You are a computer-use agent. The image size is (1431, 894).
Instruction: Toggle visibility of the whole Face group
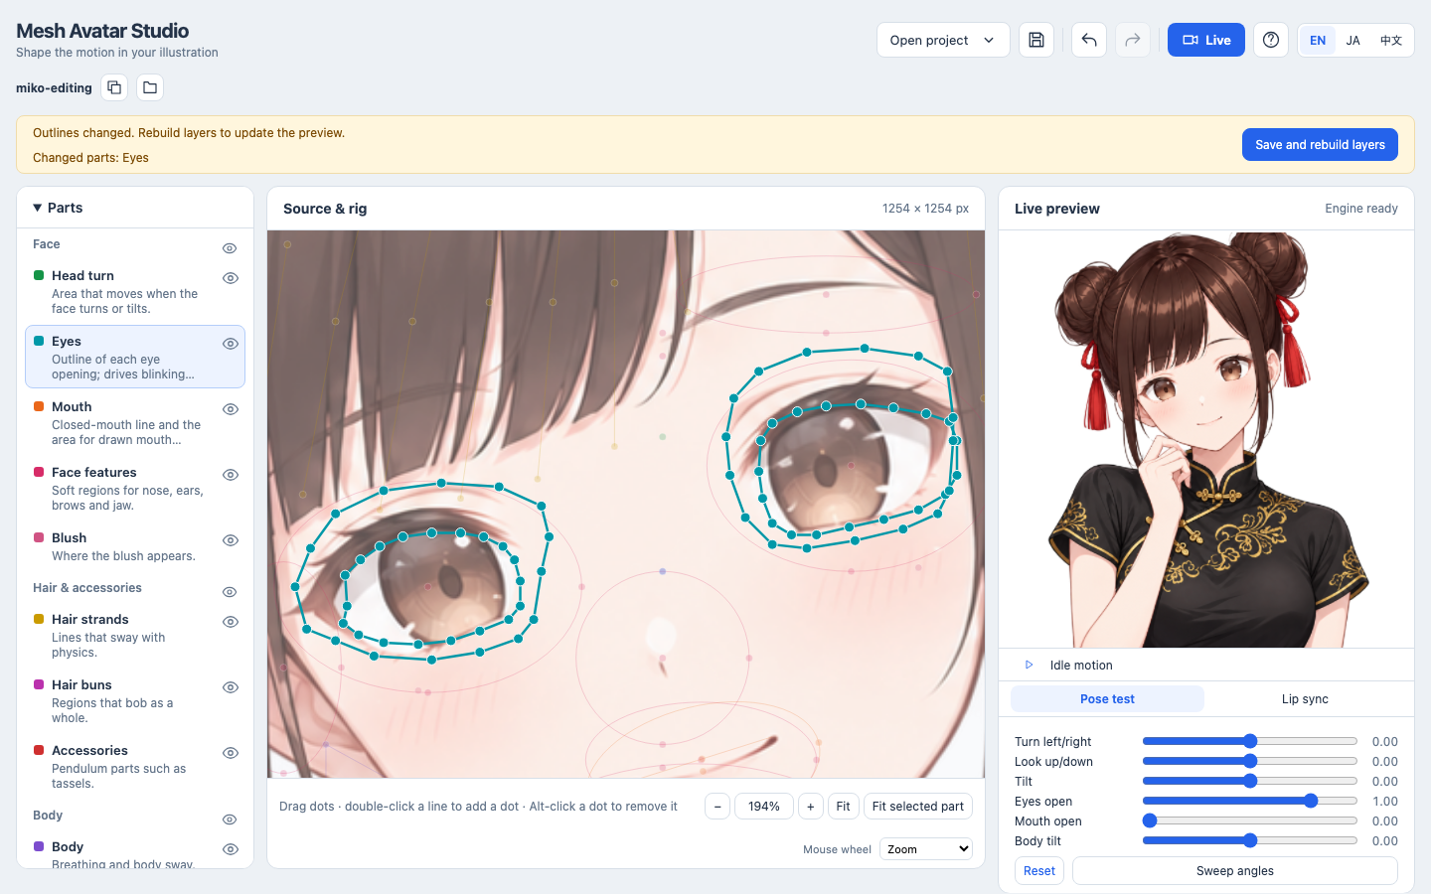(x=230, y=248)
